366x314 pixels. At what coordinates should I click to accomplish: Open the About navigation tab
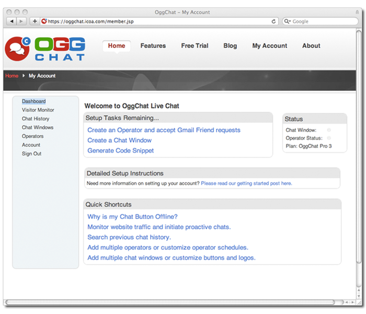pos(311,46)
